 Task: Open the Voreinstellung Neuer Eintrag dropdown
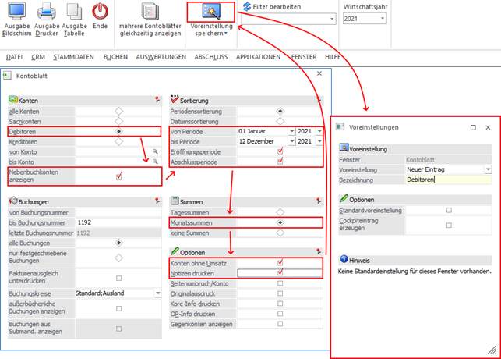(x=487, y=169)
